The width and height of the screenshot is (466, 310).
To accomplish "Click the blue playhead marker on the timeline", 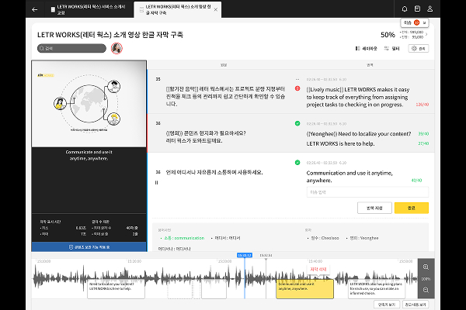I will click(245, 254).
